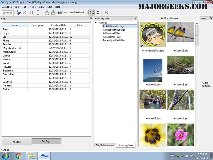This screenshot has width=213, height=160.
Task: Select the image013.jpg lizard thumbnail
Action: 181,65
